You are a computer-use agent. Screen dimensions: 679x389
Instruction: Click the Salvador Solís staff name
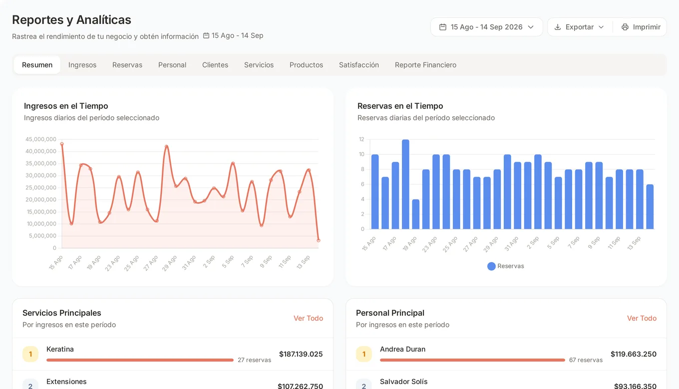pyautogui.click(x=403, y=382)
